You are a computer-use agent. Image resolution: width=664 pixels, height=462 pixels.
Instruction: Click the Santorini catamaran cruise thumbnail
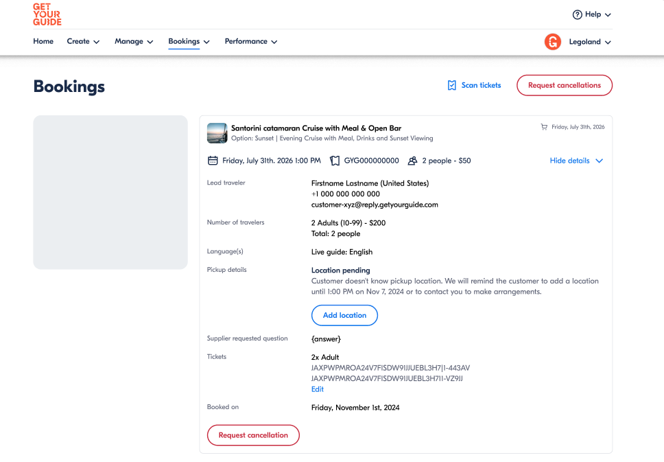click(217, 132)
